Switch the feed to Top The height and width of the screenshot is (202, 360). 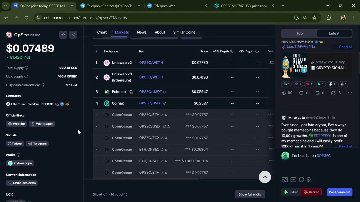[x=299, y=33]
